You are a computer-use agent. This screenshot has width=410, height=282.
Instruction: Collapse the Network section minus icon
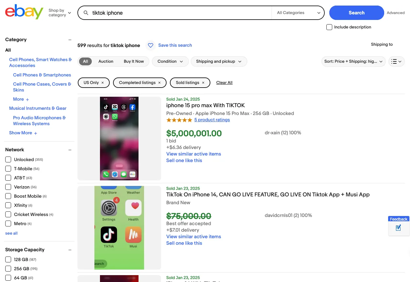(x=70, y=150)
